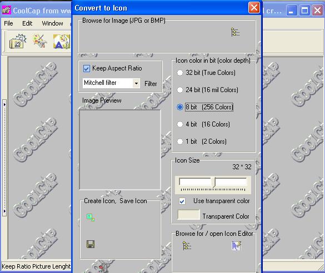Click the "32 * 32" icon size value
Viewport: 325px width, 273px height.
[x=242, y=167]
